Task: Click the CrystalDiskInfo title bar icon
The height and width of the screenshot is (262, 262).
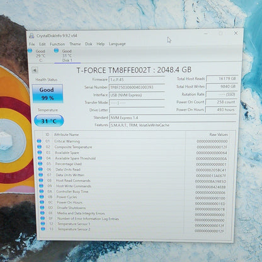Action: (31, 36)
